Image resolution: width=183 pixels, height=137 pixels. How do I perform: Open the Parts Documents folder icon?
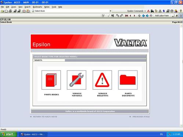pyautogui.click(x=128, y=80)
